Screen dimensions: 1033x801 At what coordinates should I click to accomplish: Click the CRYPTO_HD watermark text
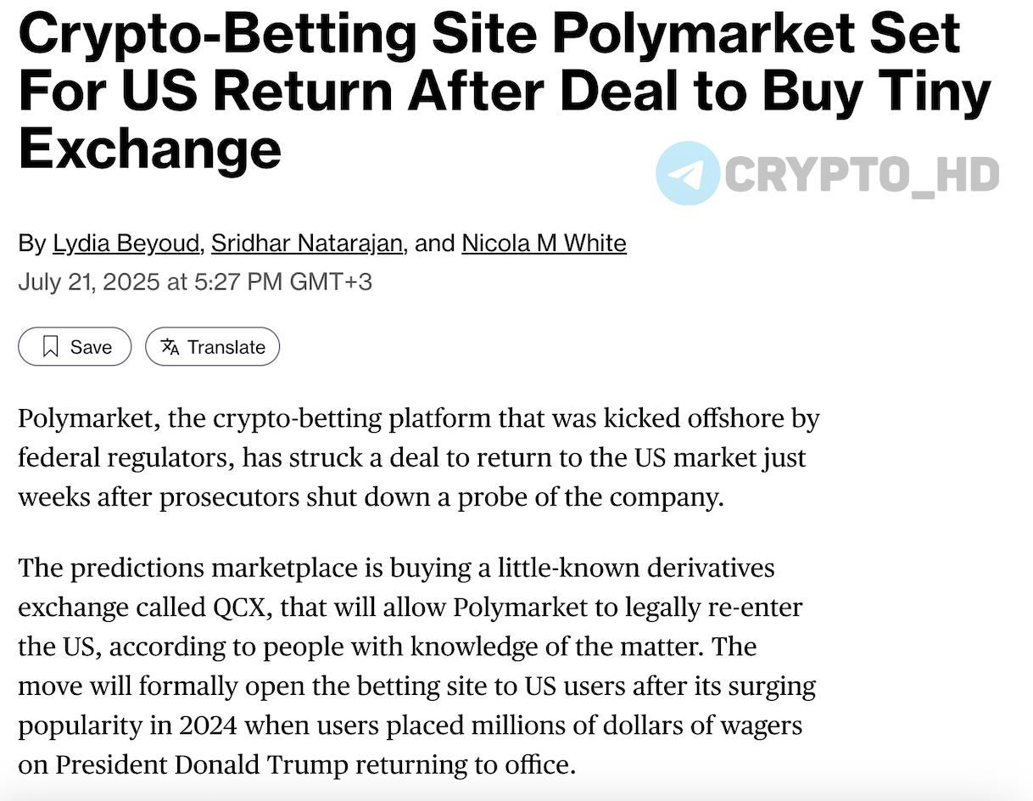coord(862,175)
